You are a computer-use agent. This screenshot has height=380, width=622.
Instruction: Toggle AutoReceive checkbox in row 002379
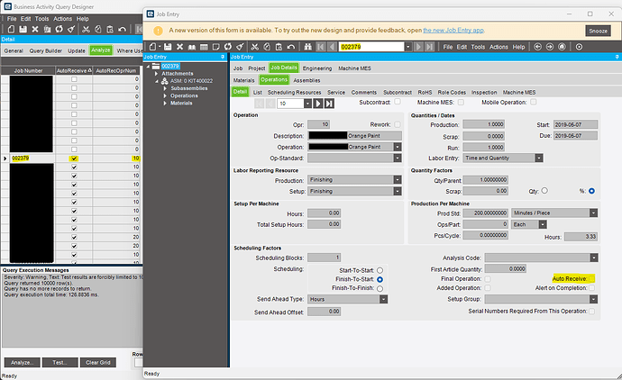click(74, 158)
